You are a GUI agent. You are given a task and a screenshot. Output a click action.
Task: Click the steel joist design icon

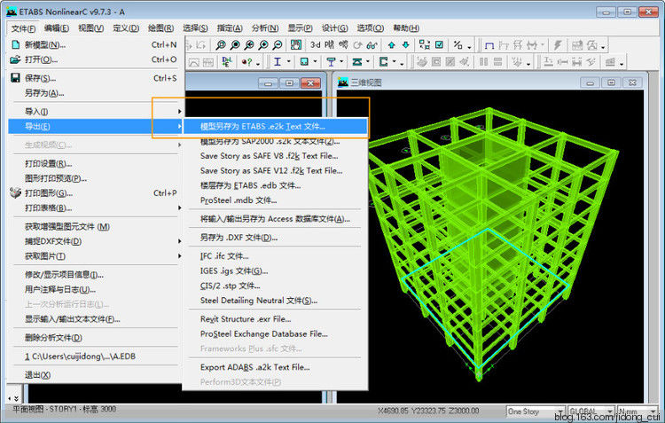pyautogui.click(x=357, y=62)
